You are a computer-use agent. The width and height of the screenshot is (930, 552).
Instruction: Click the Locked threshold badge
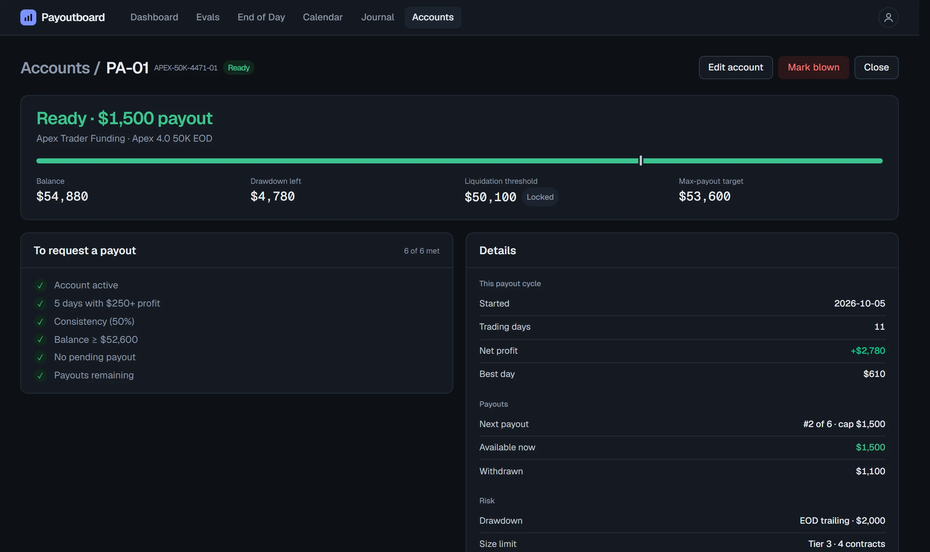coord(540,197)
